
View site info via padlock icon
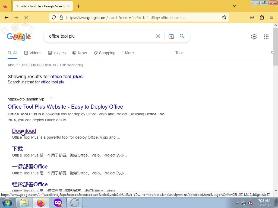click(61, 17)
